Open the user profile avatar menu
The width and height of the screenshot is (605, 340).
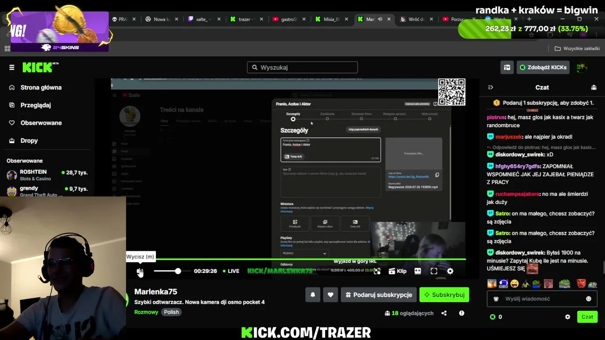pyautogui.click(x=582, y=68)
